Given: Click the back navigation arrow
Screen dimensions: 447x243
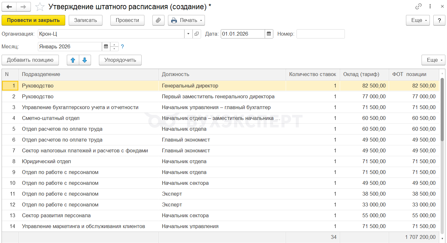Looking at the screenshot, I should click(9, 7).
